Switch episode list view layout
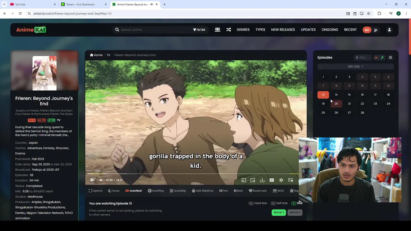The width and height of the screenshot is (411, 231). coord(390,58)
